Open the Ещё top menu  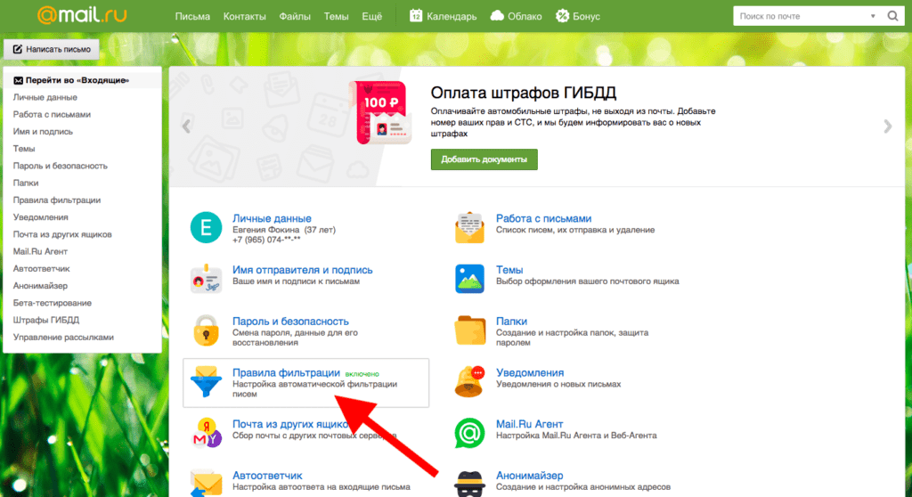pos(372,17)
